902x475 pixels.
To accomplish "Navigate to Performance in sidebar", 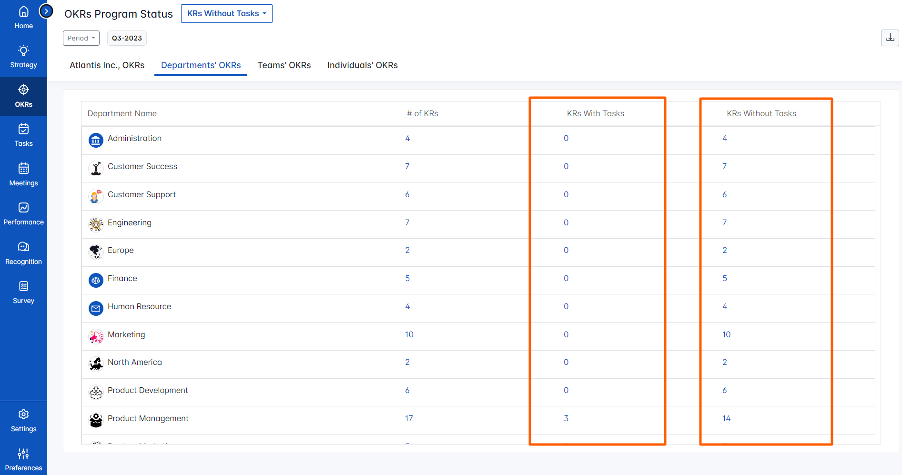I will click(x=23, y=214).
